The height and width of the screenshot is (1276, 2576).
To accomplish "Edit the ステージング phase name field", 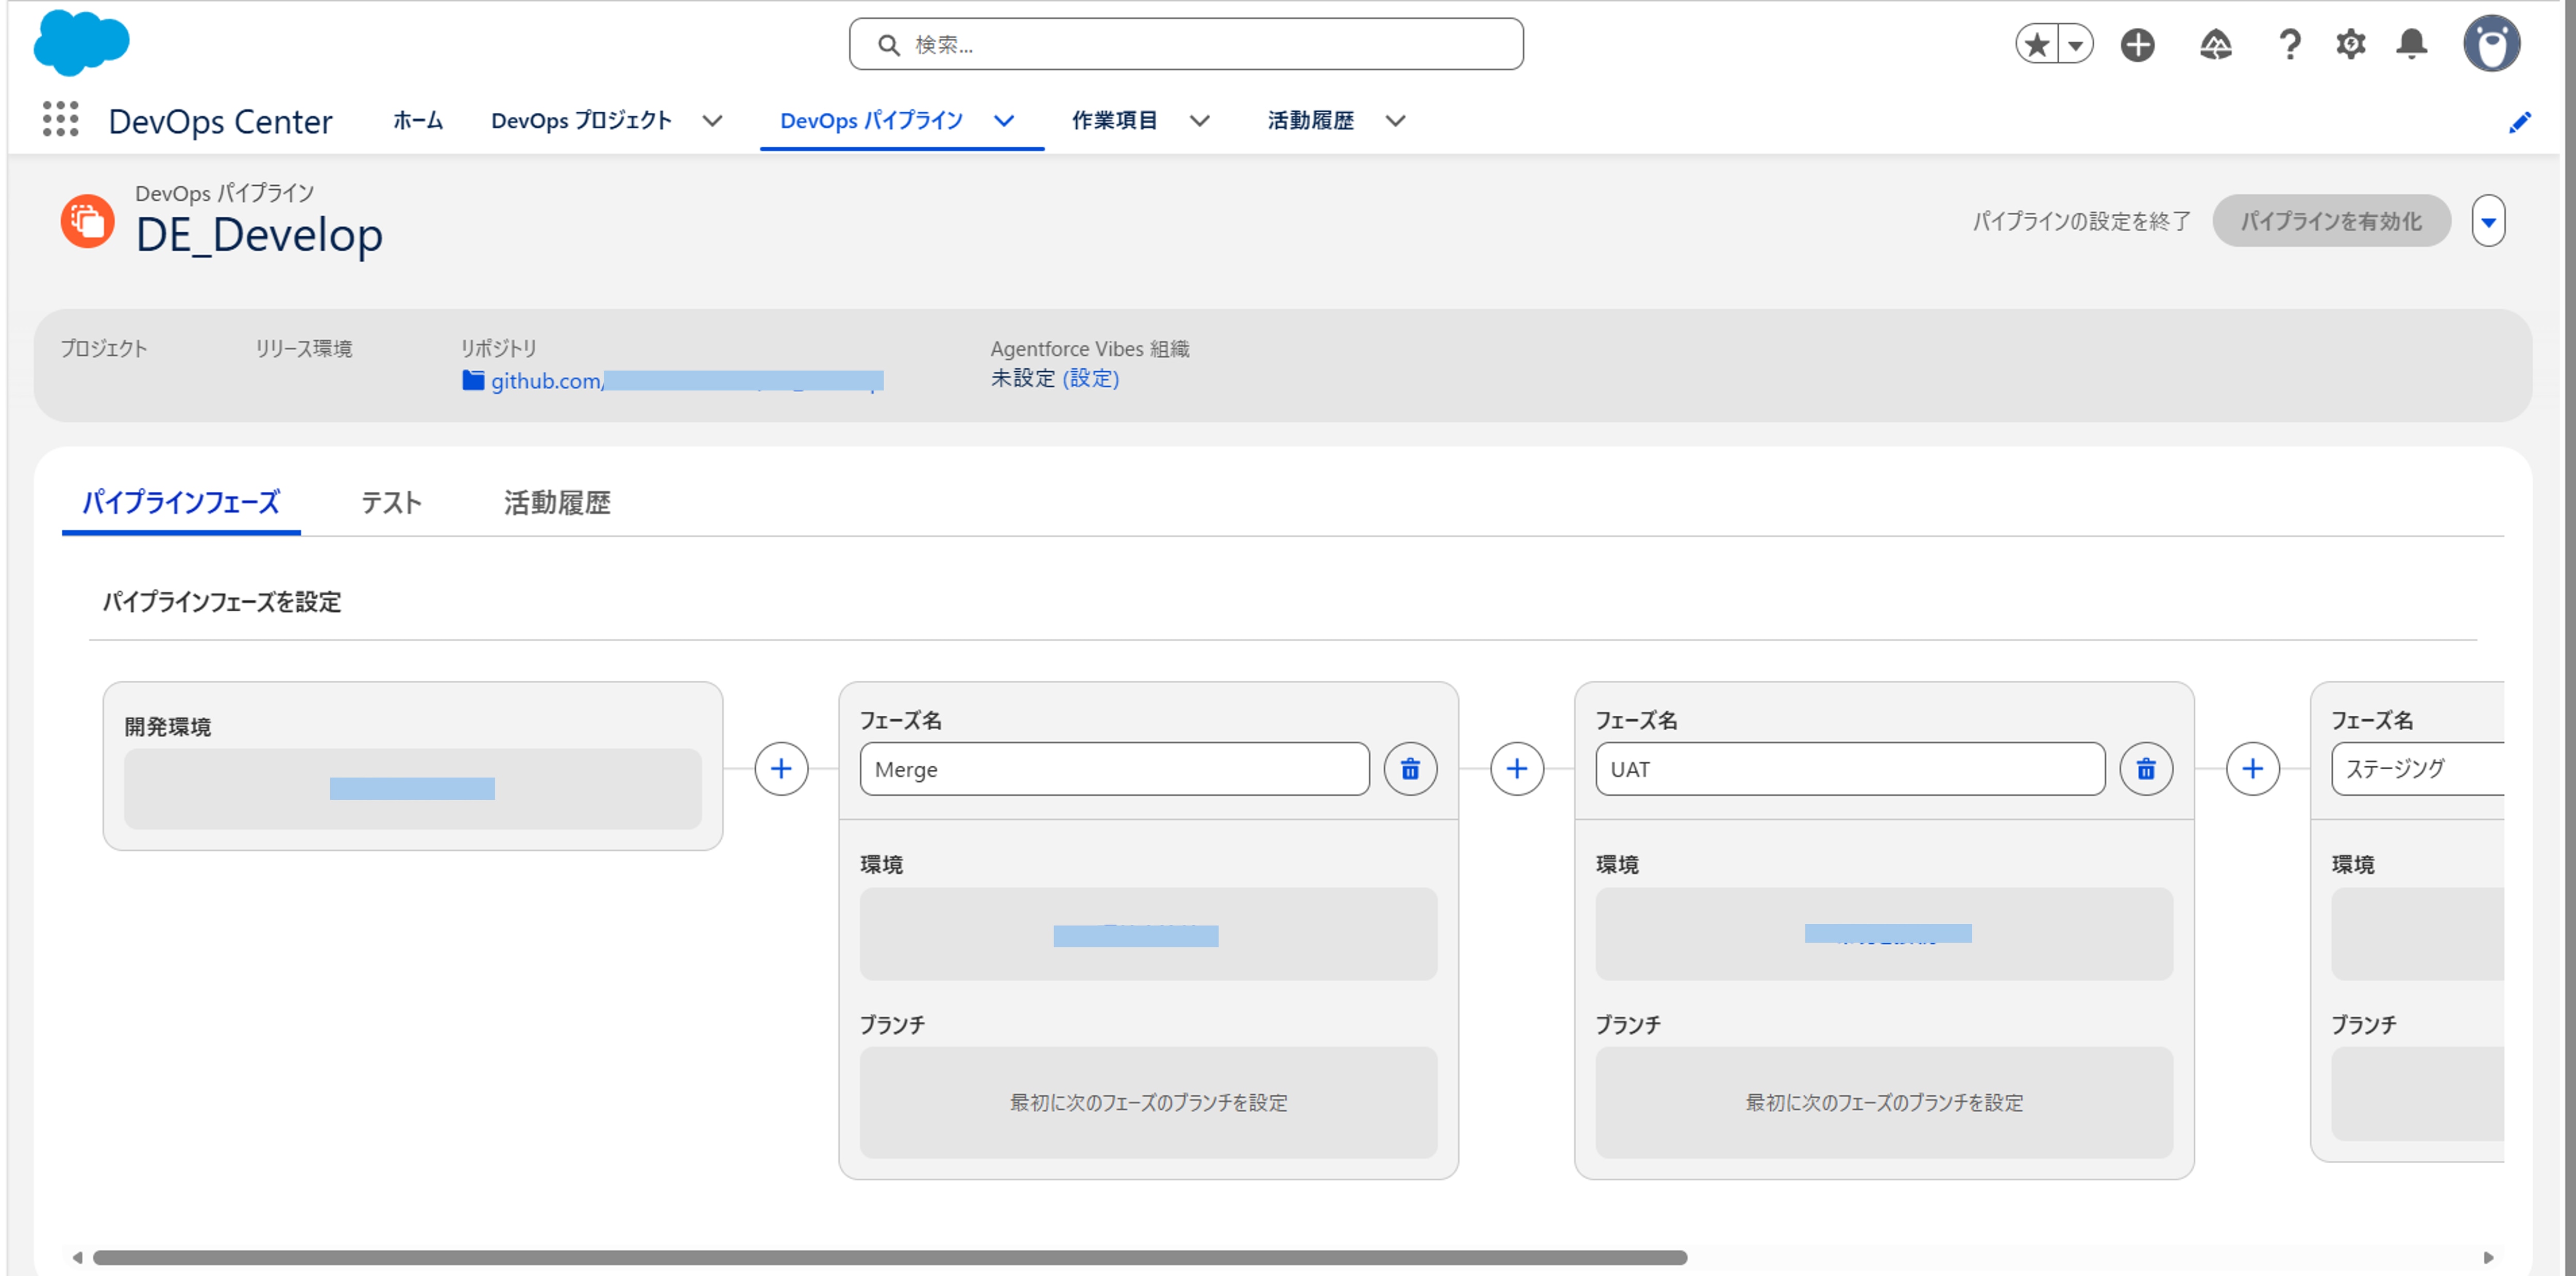I will (2418, 768).
